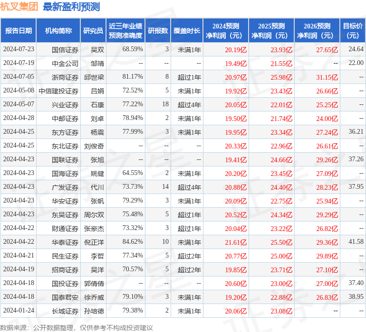Image resolution: width=366 pixels, height=332 pixels.
Task: Click analyst name 倪正洋
Action: click(x=94, y=242)
